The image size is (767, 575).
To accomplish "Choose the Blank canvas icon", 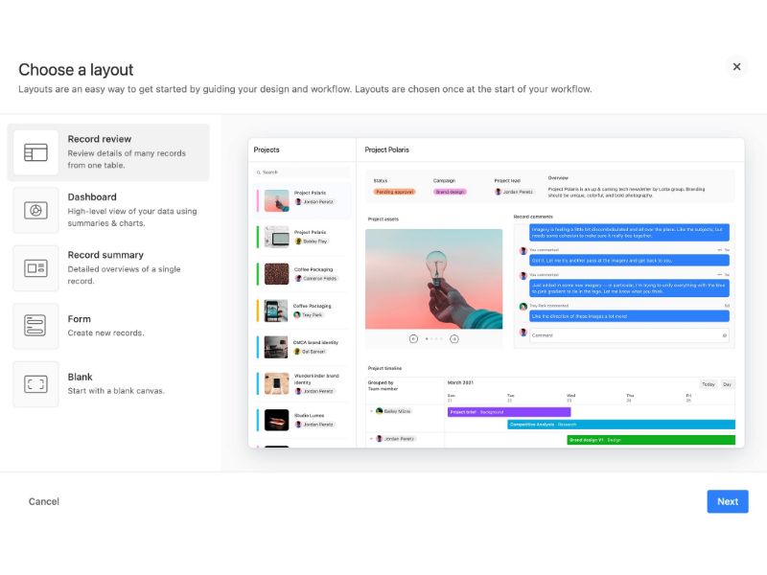I will click(x=35, y=384).
